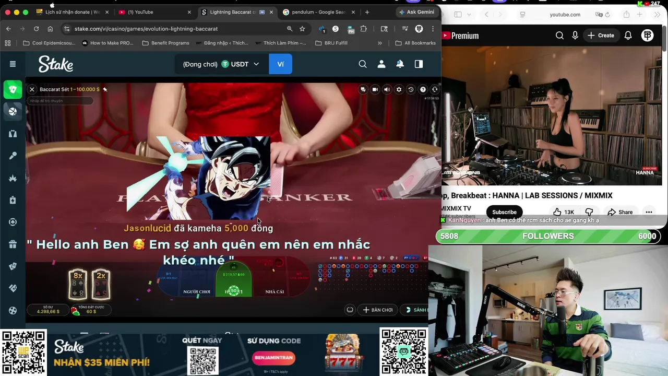This screenshot has width=668, height=376.
Task: Click the game chat input field
Action: point(60,101)
